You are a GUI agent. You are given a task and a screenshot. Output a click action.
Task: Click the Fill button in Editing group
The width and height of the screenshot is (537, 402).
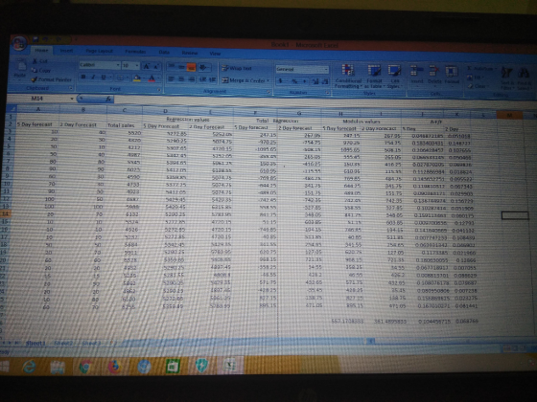pos(476,78)
